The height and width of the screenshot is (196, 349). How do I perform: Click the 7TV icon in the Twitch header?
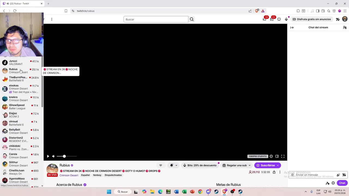tap(338, 19)
